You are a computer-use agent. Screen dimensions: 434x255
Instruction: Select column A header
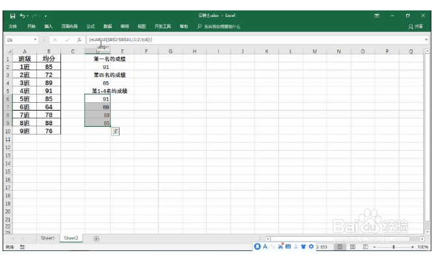point(25,51)
